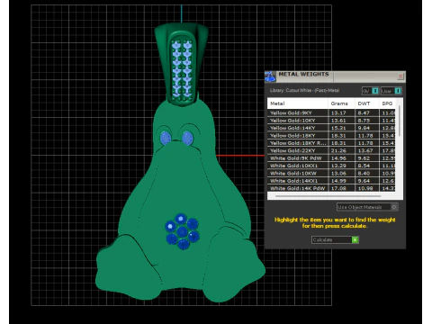
Task: Click the 8.75 DWT value
Action: pos(364,121)
